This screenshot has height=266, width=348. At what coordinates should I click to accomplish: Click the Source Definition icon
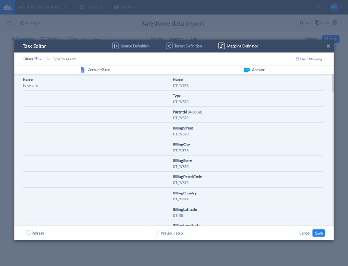click(115, 46)
